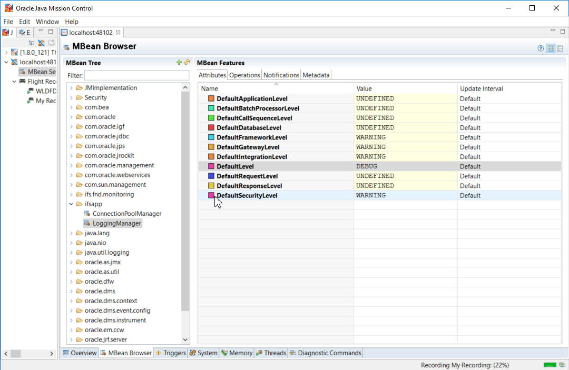The height and width of the screenshot is (370, 569).
Task: Open the Diagnostic Commands tab
Action: [326, 353]
